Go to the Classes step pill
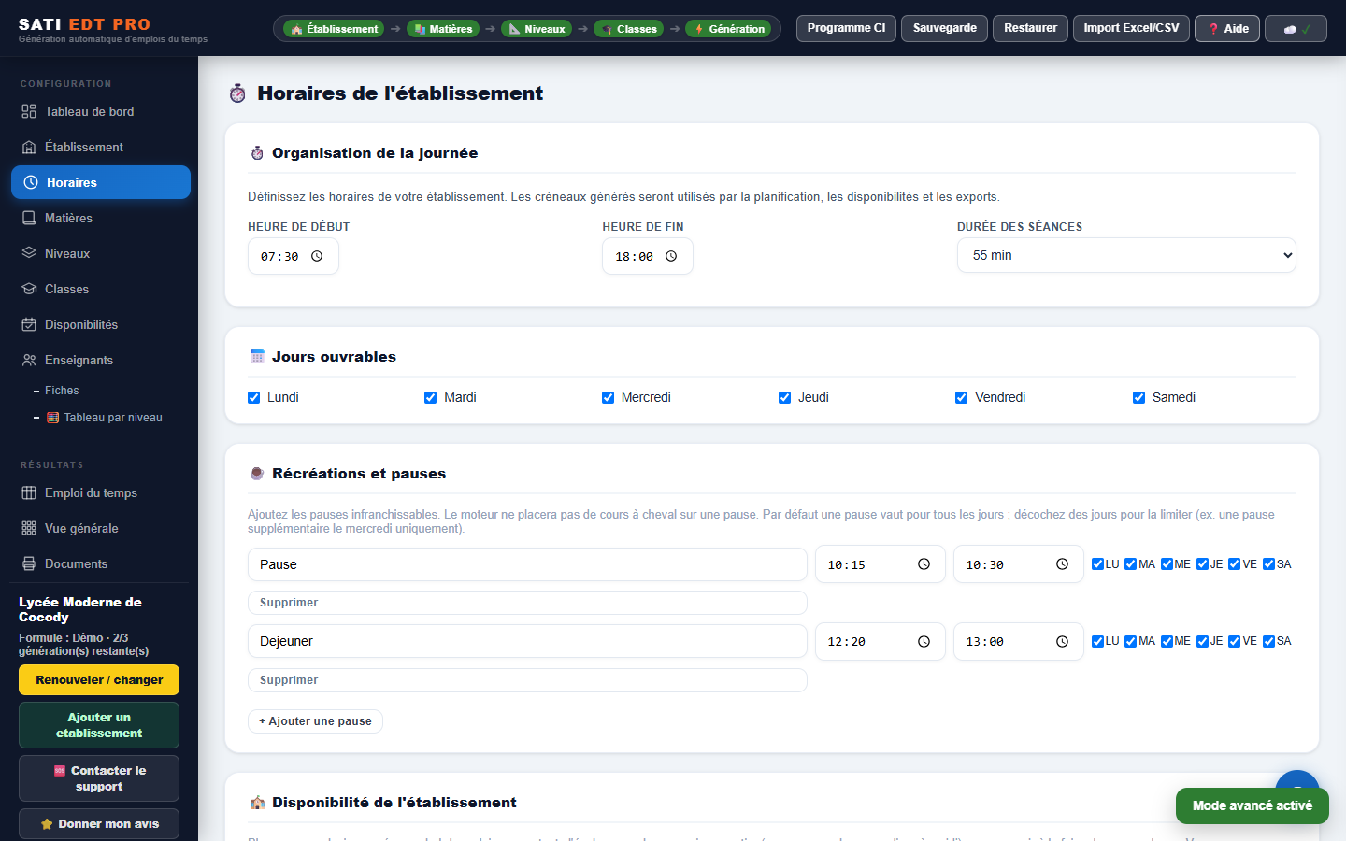 (628, 29)
